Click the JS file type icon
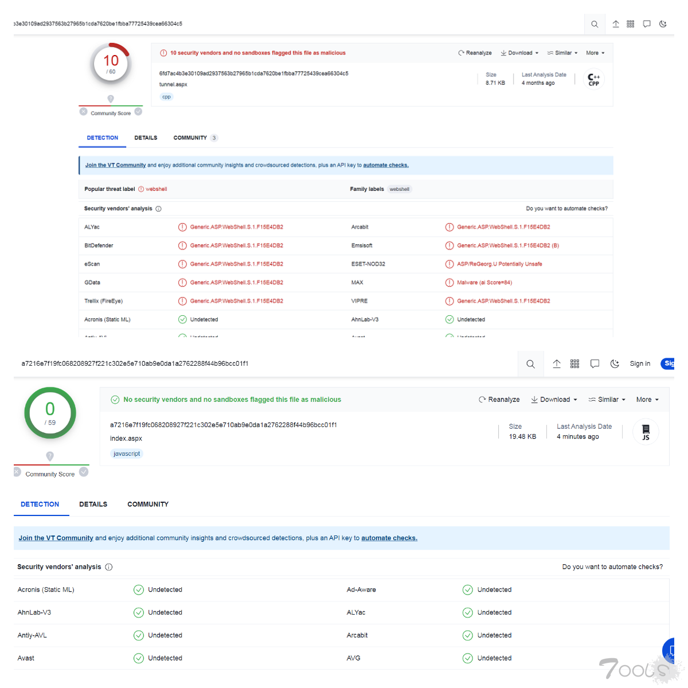The height and width of the screenshot is (688, 688). 646,432
